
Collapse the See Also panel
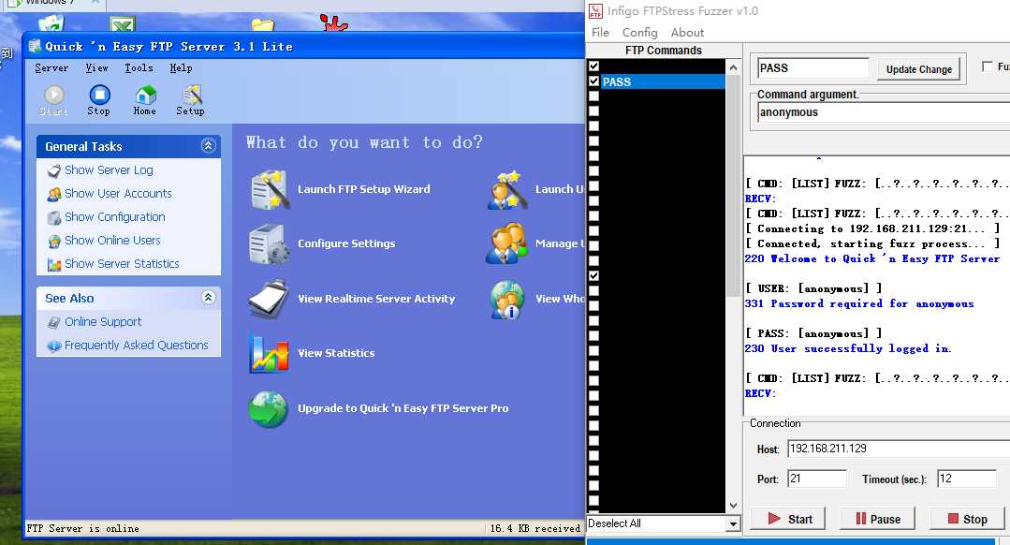tap(208, 297)
